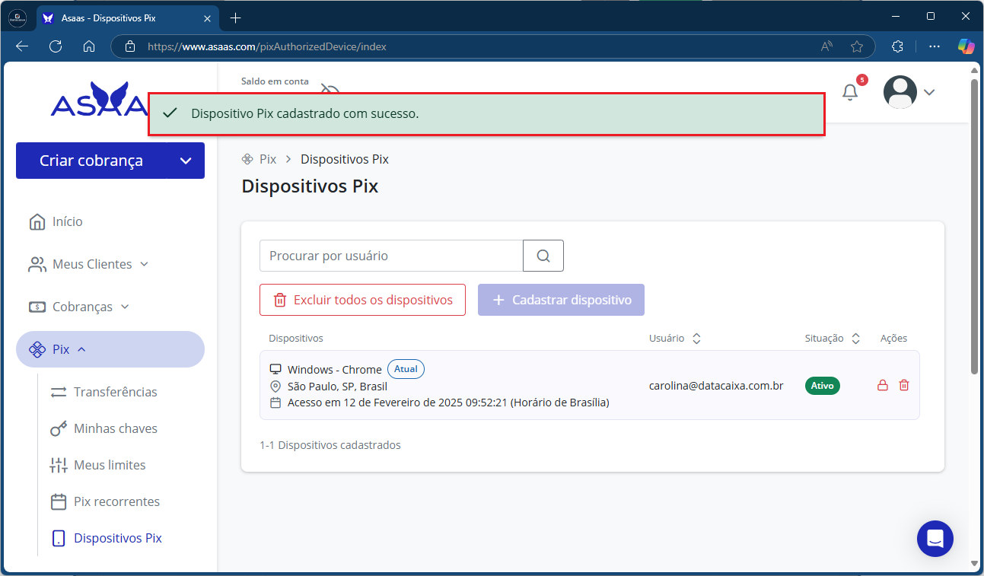This screenshot has height=576, width=984.
Task: Click the magnifier to search users
Action: [x=543, y=255]
